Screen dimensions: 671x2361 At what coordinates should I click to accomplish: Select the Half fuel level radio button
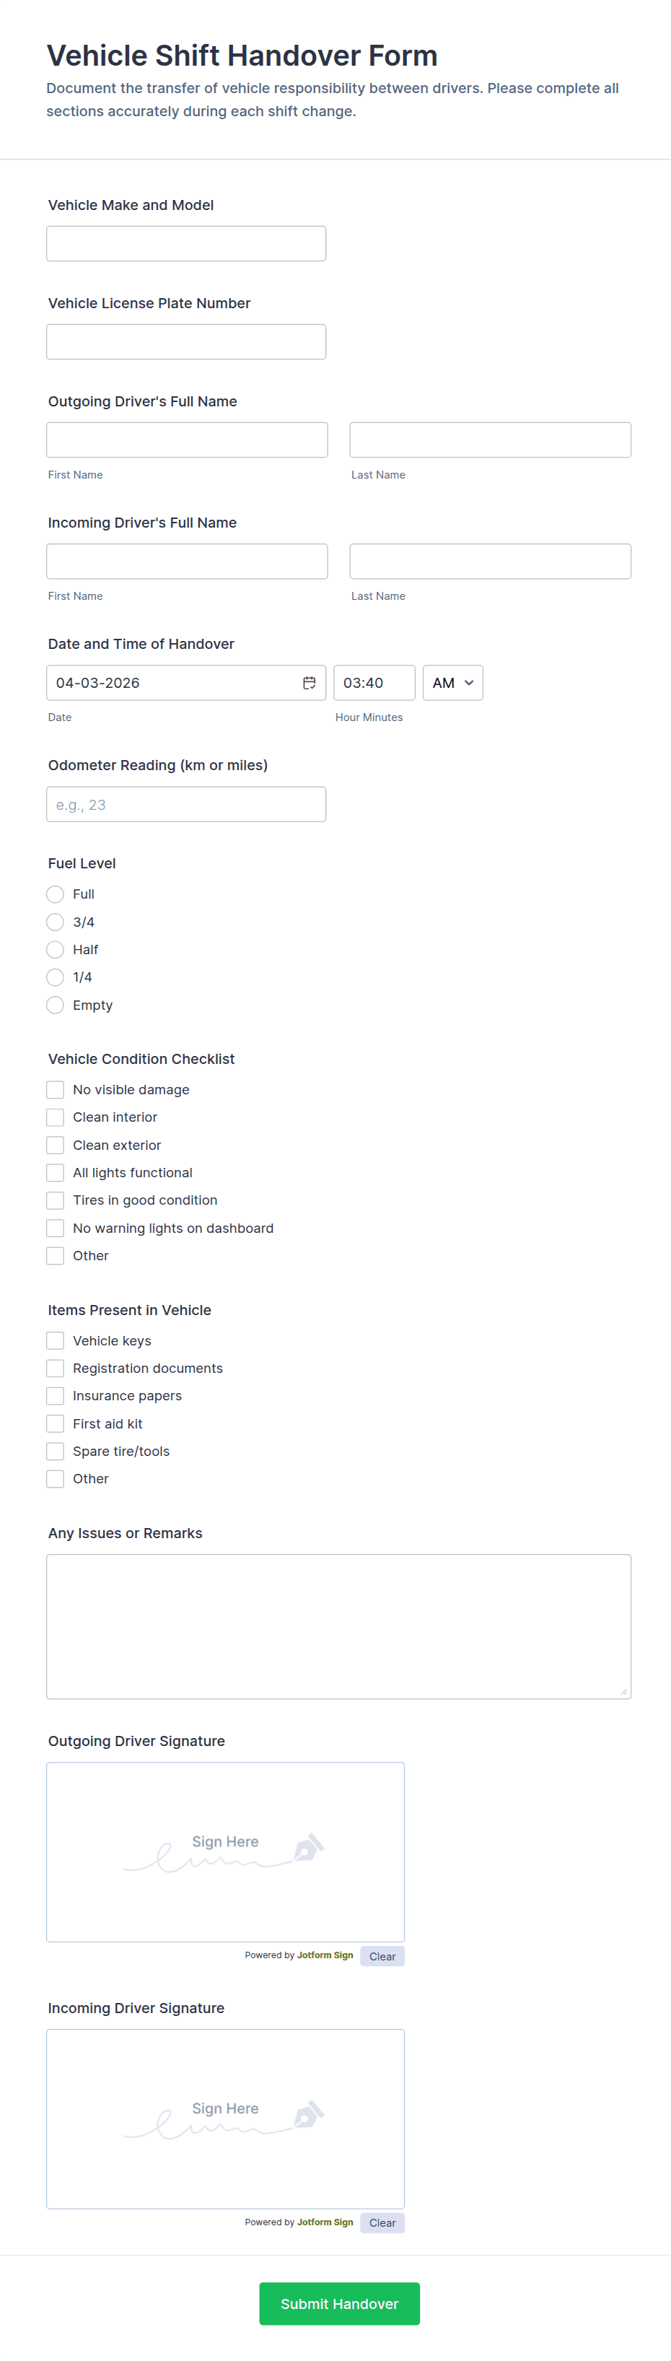(x=55, y=950)
